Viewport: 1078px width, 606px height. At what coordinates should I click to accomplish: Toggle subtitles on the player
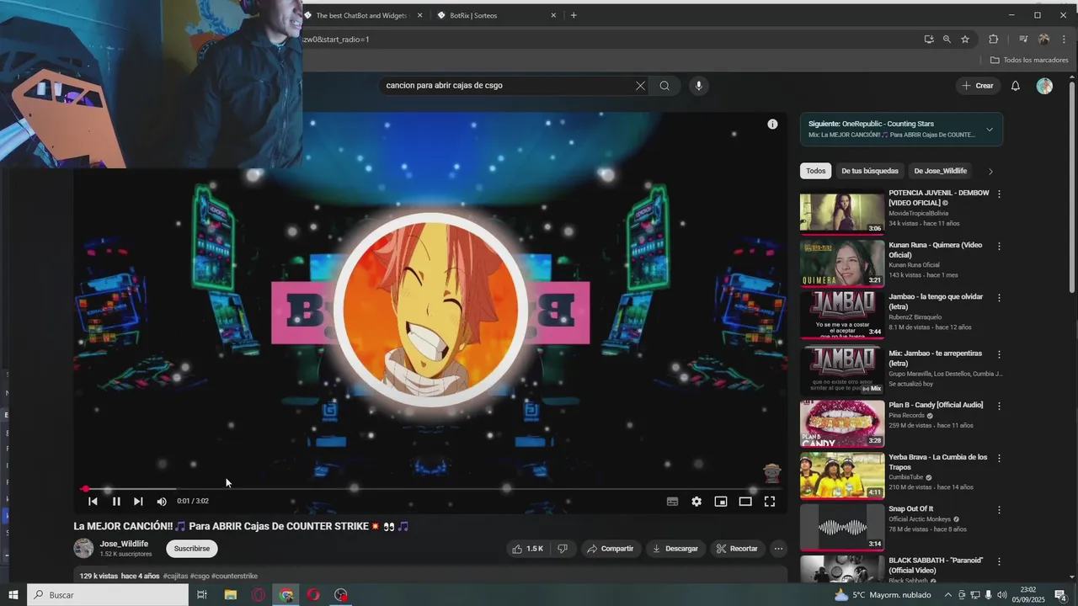672,502
